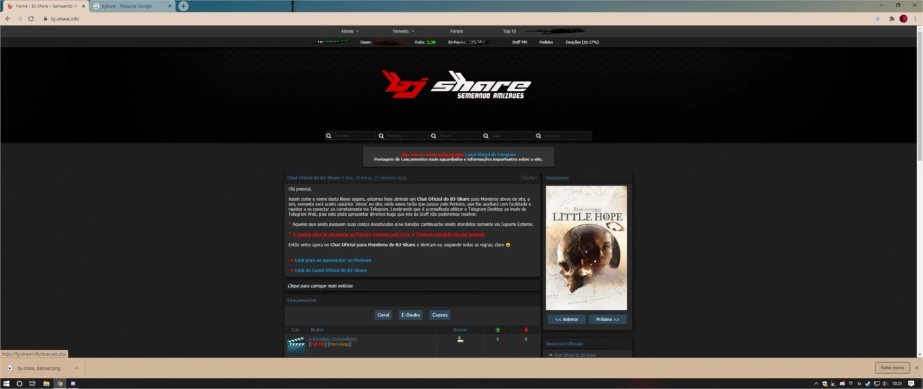The width and height of the screenshot is (923, 389).
Task: Click the Little Hope featured cover
Action: click(586, 247)
